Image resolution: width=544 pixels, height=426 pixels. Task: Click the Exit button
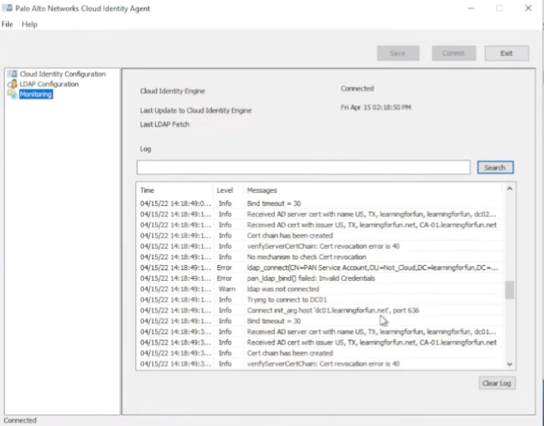(x=507, y=54)
